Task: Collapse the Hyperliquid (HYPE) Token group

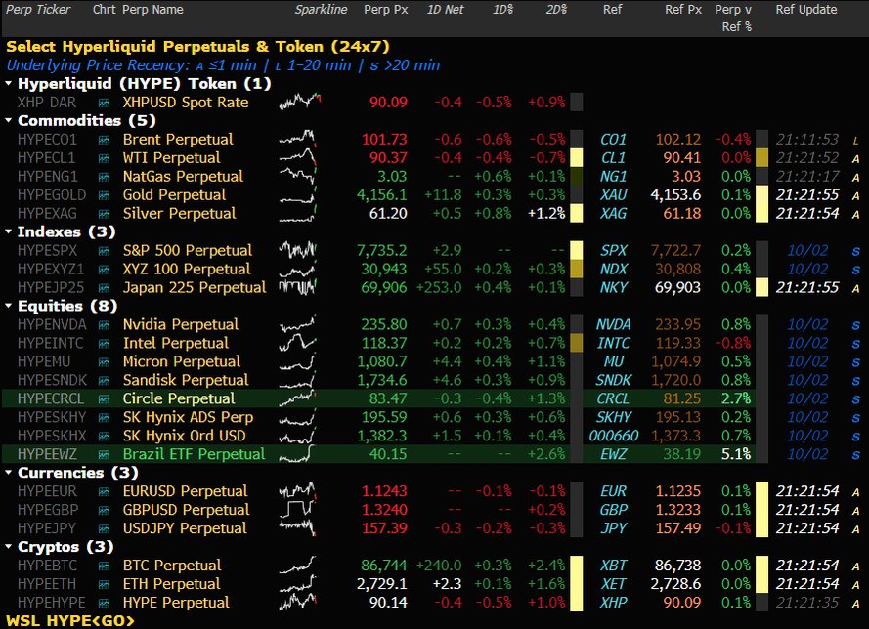Action: point(9,84)
